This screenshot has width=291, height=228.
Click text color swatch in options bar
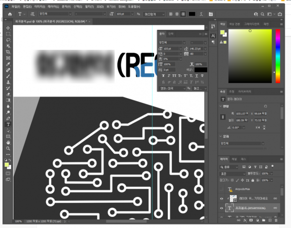(x=192, y=14)
